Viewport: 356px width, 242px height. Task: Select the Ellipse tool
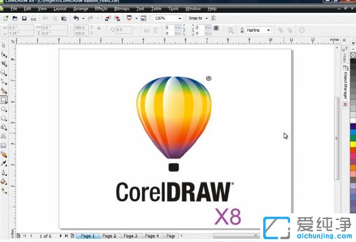3,109
